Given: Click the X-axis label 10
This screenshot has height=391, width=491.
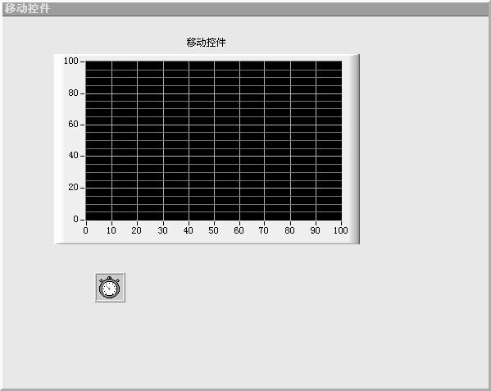Looking at the screenshot, I should click(x=111, y=230).
